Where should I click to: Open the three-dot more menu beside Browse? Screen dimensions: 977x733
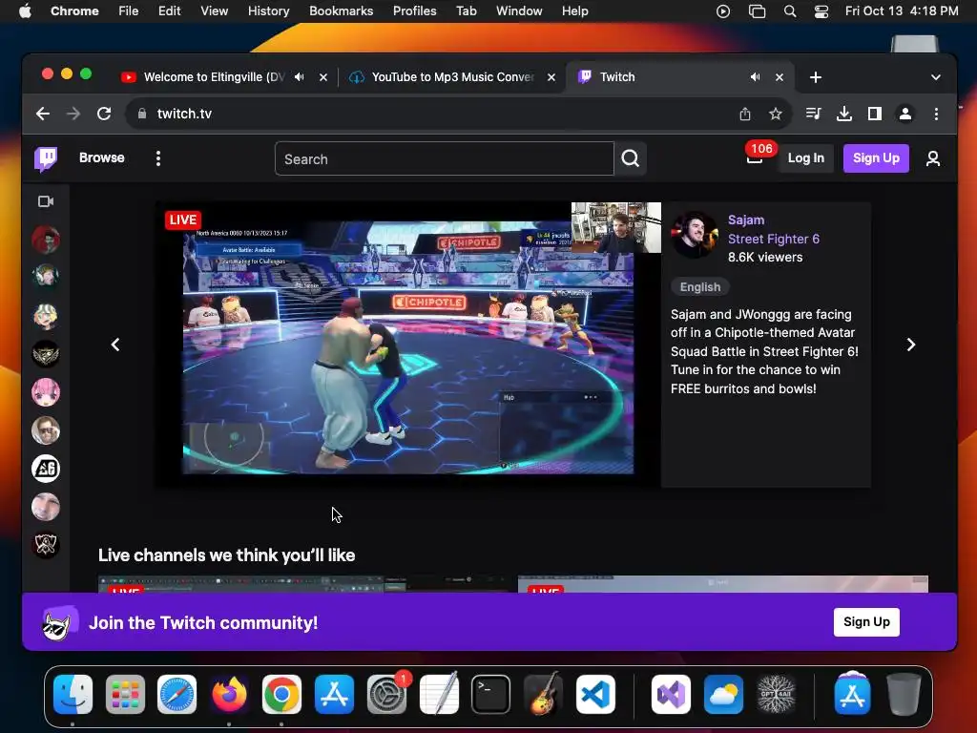[158, 158]
